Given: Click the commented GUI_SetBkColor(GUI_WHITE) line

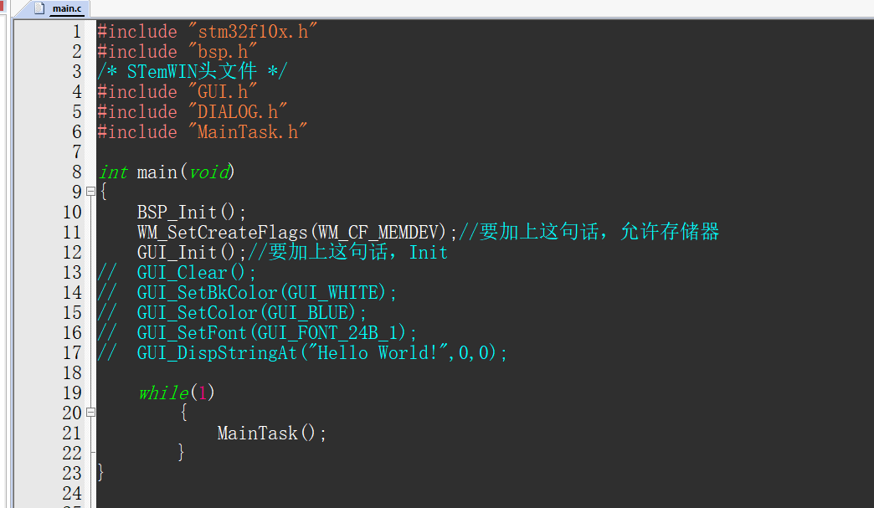Looking at the screenshot, I should coord(266,292).
